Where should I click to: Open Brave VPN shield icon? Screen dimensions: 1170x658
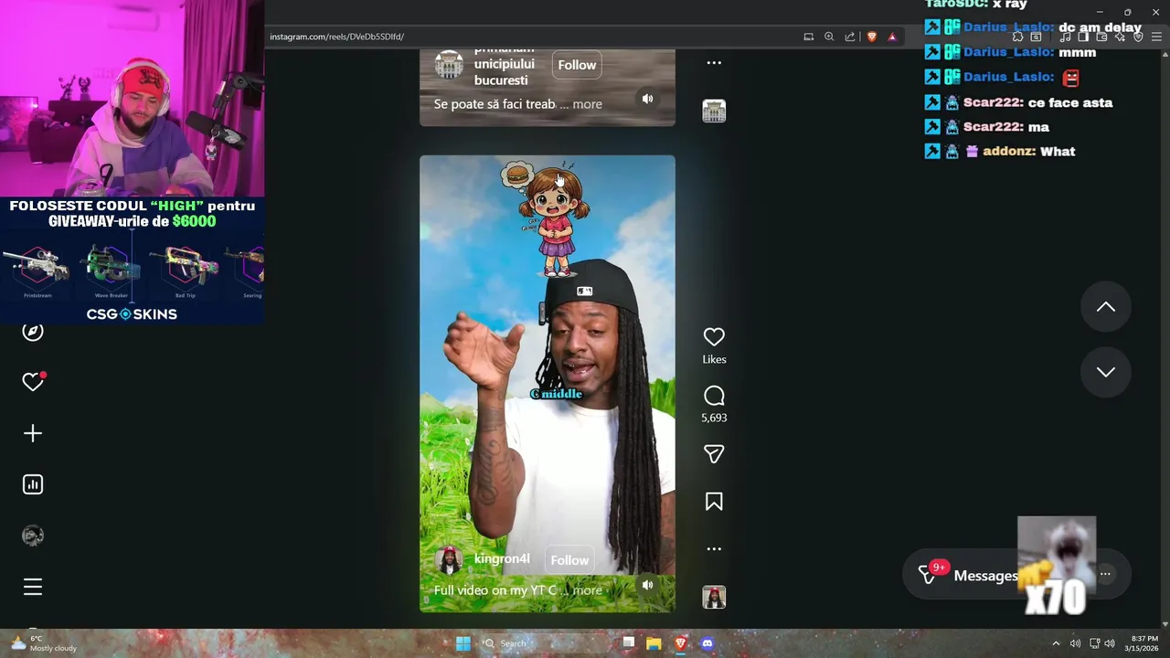tap(1138, 37)
